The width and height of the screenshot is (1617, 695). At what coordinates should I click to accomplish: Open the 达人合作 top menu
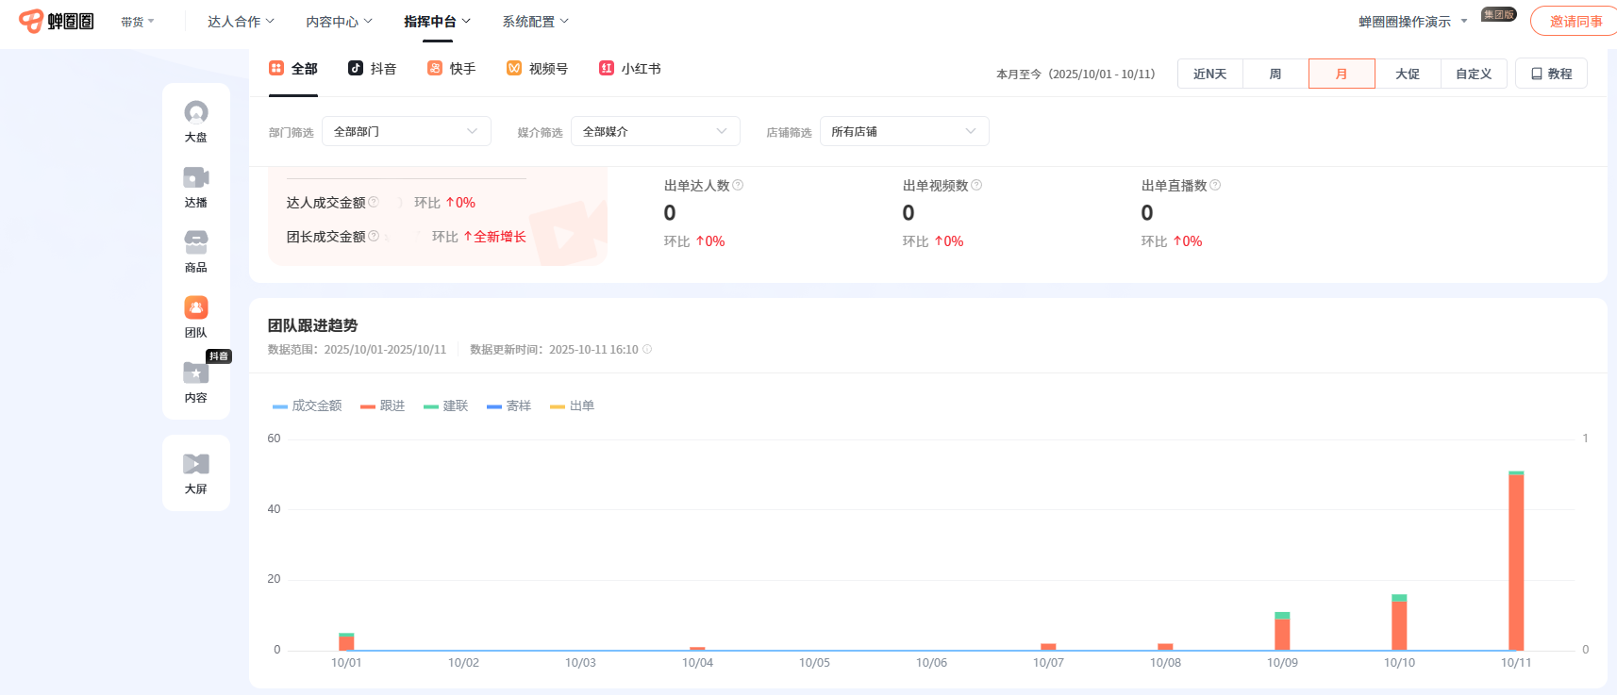point(241,22)
